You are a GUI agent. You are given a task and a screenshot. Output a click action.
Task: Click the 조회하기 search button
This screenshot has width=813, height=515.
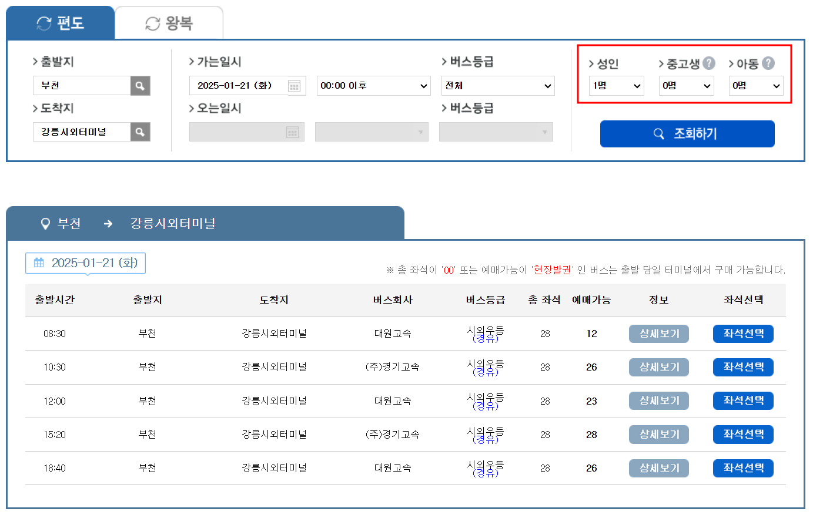click(x=687, y=134)
